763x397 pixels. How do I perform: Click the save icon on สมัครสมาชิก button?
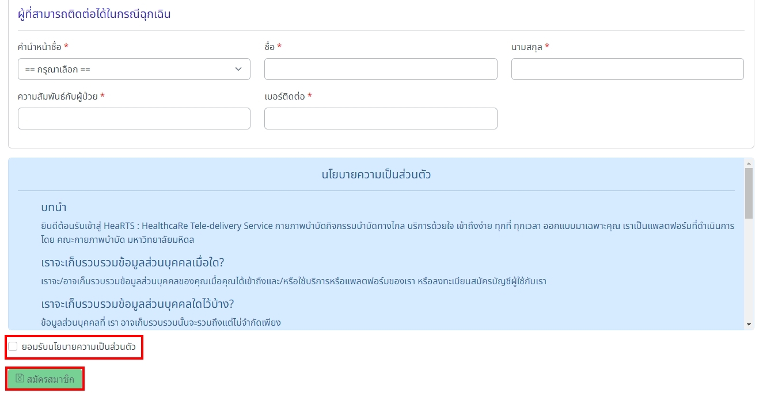[x=20, y=379]
